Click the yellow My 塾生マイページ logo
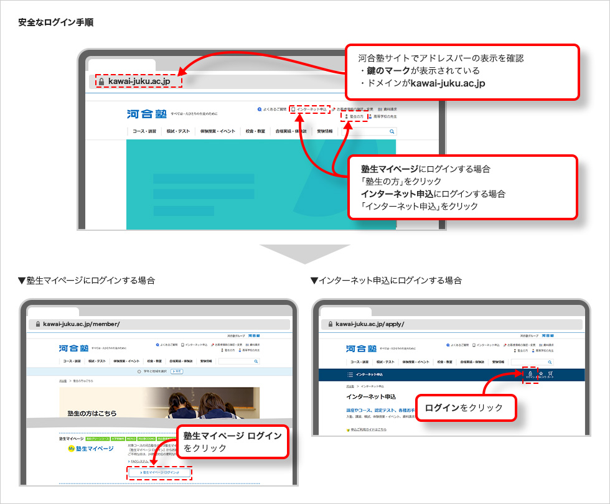Image resolution: width=610 pixels, height=504 pixels. tap(91, 449)
